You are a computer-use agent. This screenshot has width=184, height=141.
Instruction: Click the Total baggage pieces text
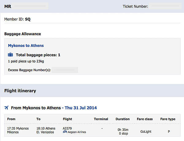[38, 55]
